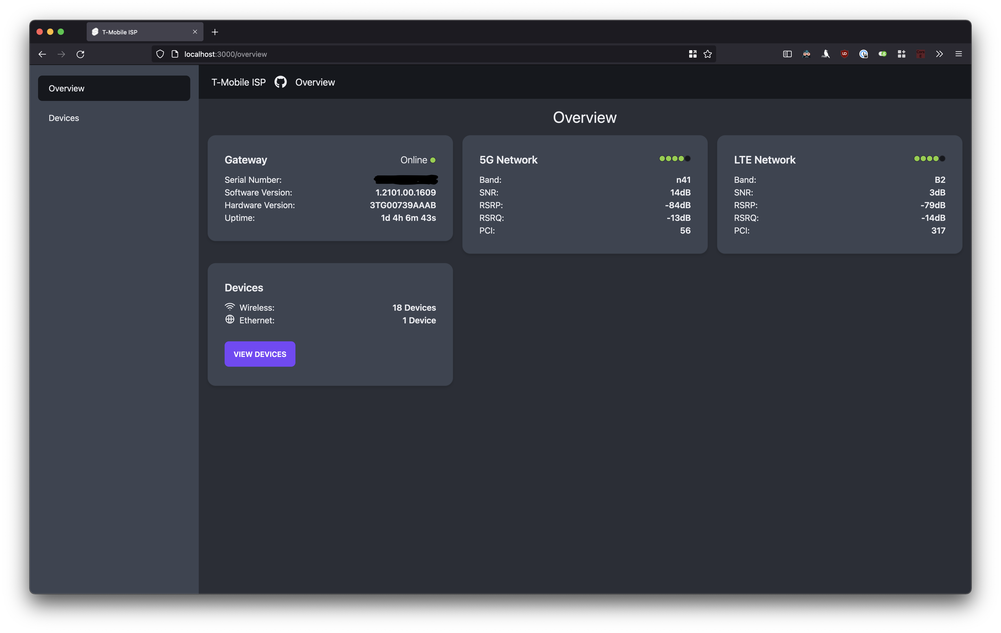This screenshot has height=633, width=1001.
Task: Open the 1Password extension icon
Action: pyautogui.click(x=863, y=54)
